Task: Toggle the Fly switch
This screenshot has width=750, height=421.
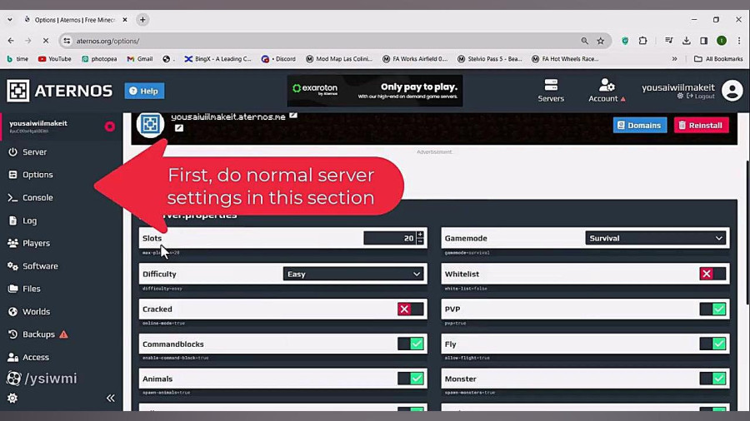Action: [712, 344]
